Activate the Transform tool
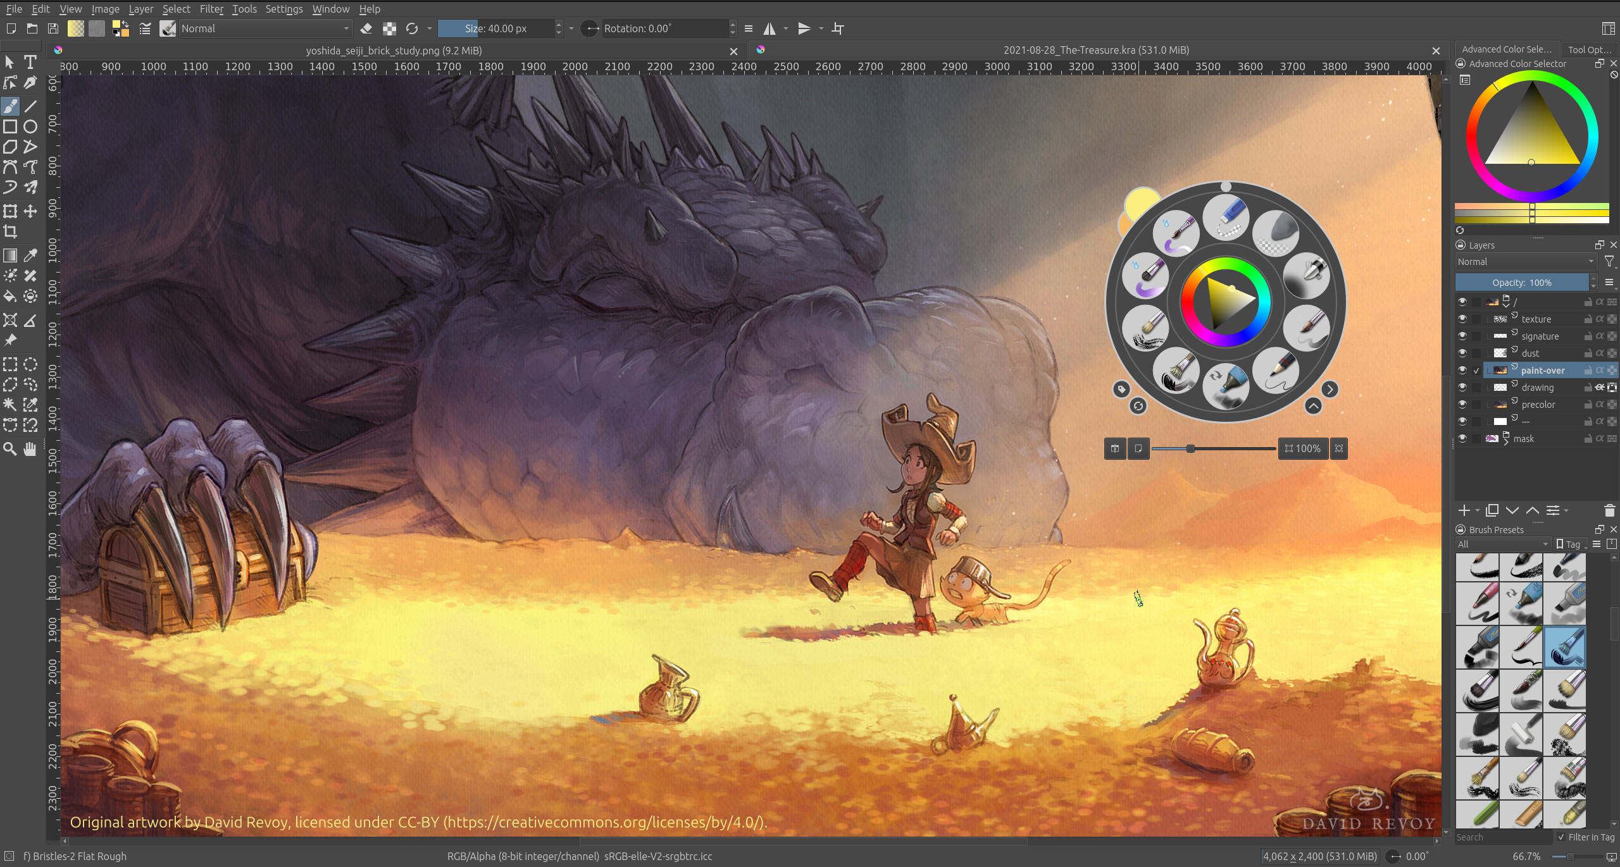This screenshot has height=867, width=1620. [x=10, y=211]
